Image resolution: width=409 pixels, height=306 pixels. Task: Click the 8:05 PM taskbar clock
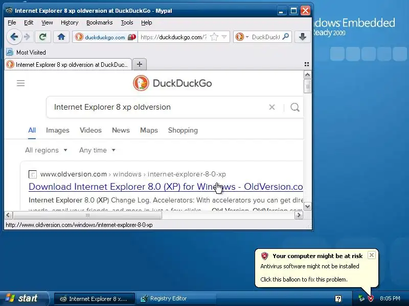[390, 298]
